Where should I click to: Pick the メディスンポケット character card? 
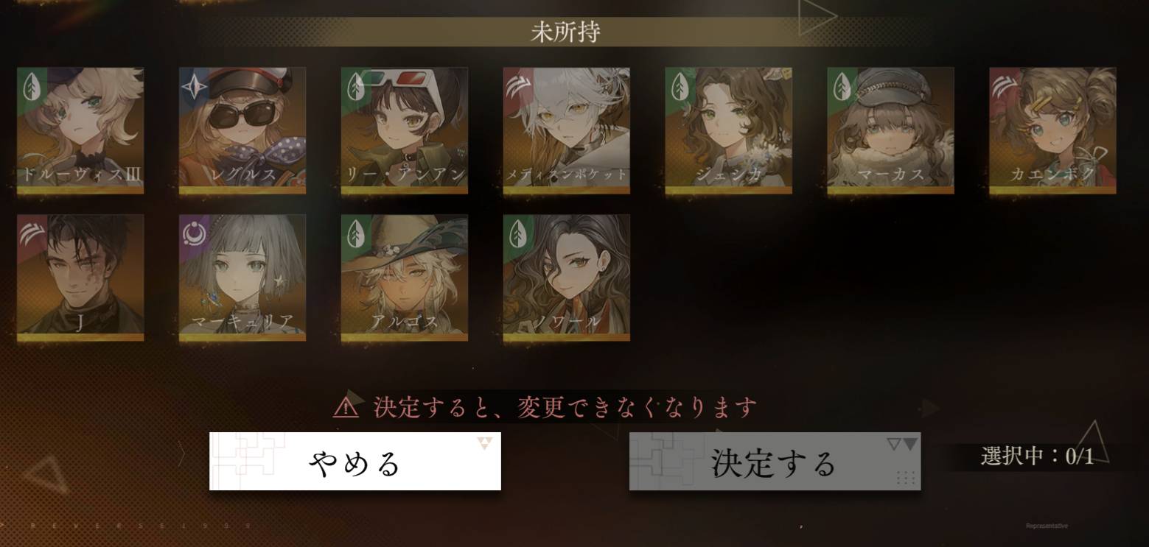click(x=567, y=130)
